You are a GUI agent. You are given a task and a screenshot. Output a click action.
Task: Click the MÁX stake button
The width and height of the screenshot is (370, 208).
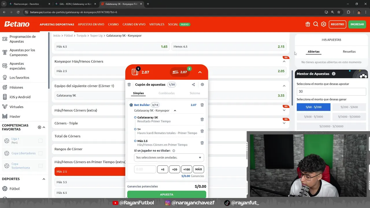coord(199,169)
